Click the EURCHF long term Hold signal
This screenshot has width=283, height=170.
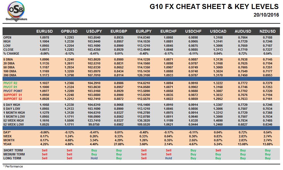(x=168, y=158)
